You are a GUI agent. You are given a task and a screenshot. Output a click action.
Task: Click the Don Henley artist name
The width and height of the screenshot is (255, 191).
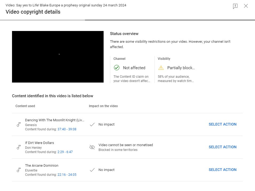33,148
